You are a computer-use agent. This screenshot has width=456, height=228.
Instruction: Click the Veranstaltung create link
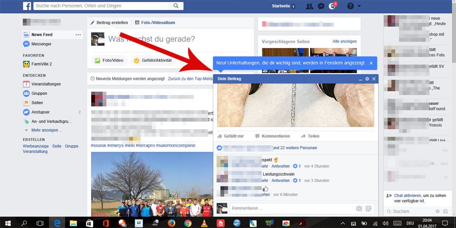(35, 152)
